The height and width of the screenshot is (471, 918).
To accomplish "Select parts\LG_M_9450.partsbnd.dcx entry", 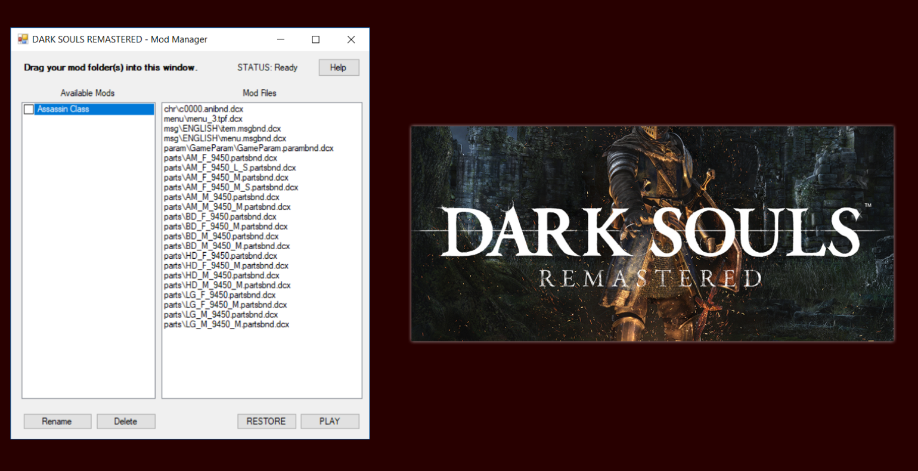I will pos(221,315).
